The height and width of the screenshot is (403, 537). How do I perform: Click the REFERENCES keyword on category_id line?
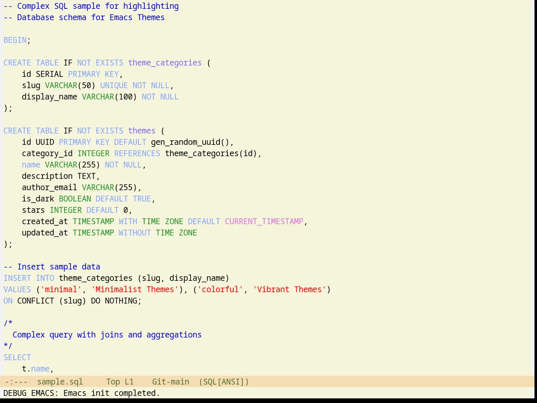click(x=137, y=153)
